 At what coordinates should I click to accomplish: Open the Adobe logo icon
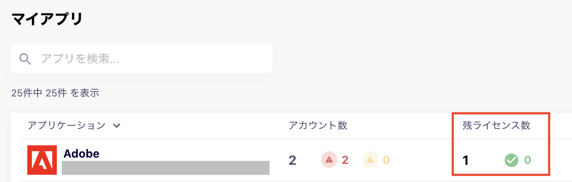[x=42, y=160]
